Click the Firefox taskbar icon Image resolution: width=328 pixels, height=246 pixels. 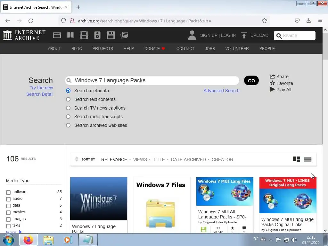(x=29, y=240)
